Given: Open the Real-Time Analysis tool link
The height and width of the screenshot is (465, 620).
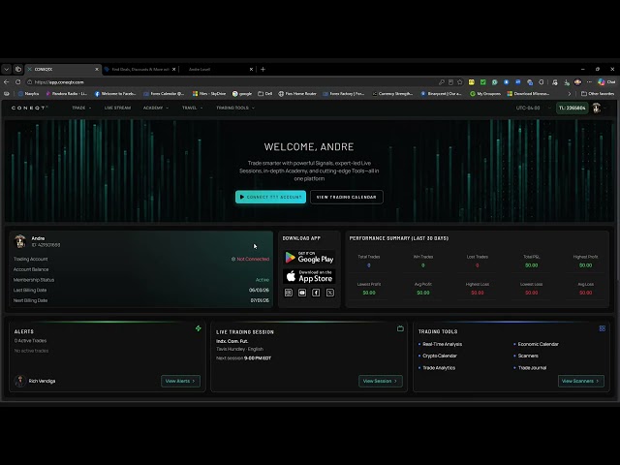Looking at the screenshot, I should 442,344.
